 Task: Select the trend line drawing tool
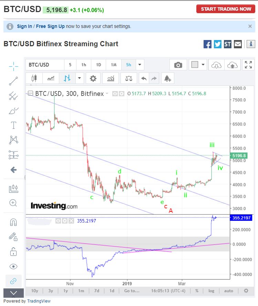tap(13, 81)
